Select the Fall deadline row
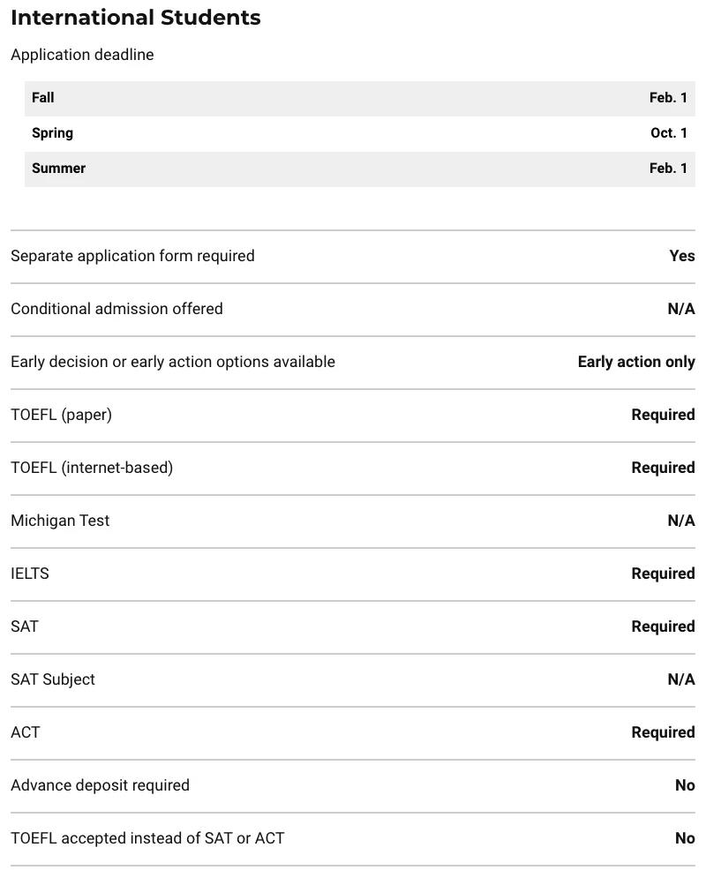This screenshot has width=706, height=870. [x=359, y=98]
